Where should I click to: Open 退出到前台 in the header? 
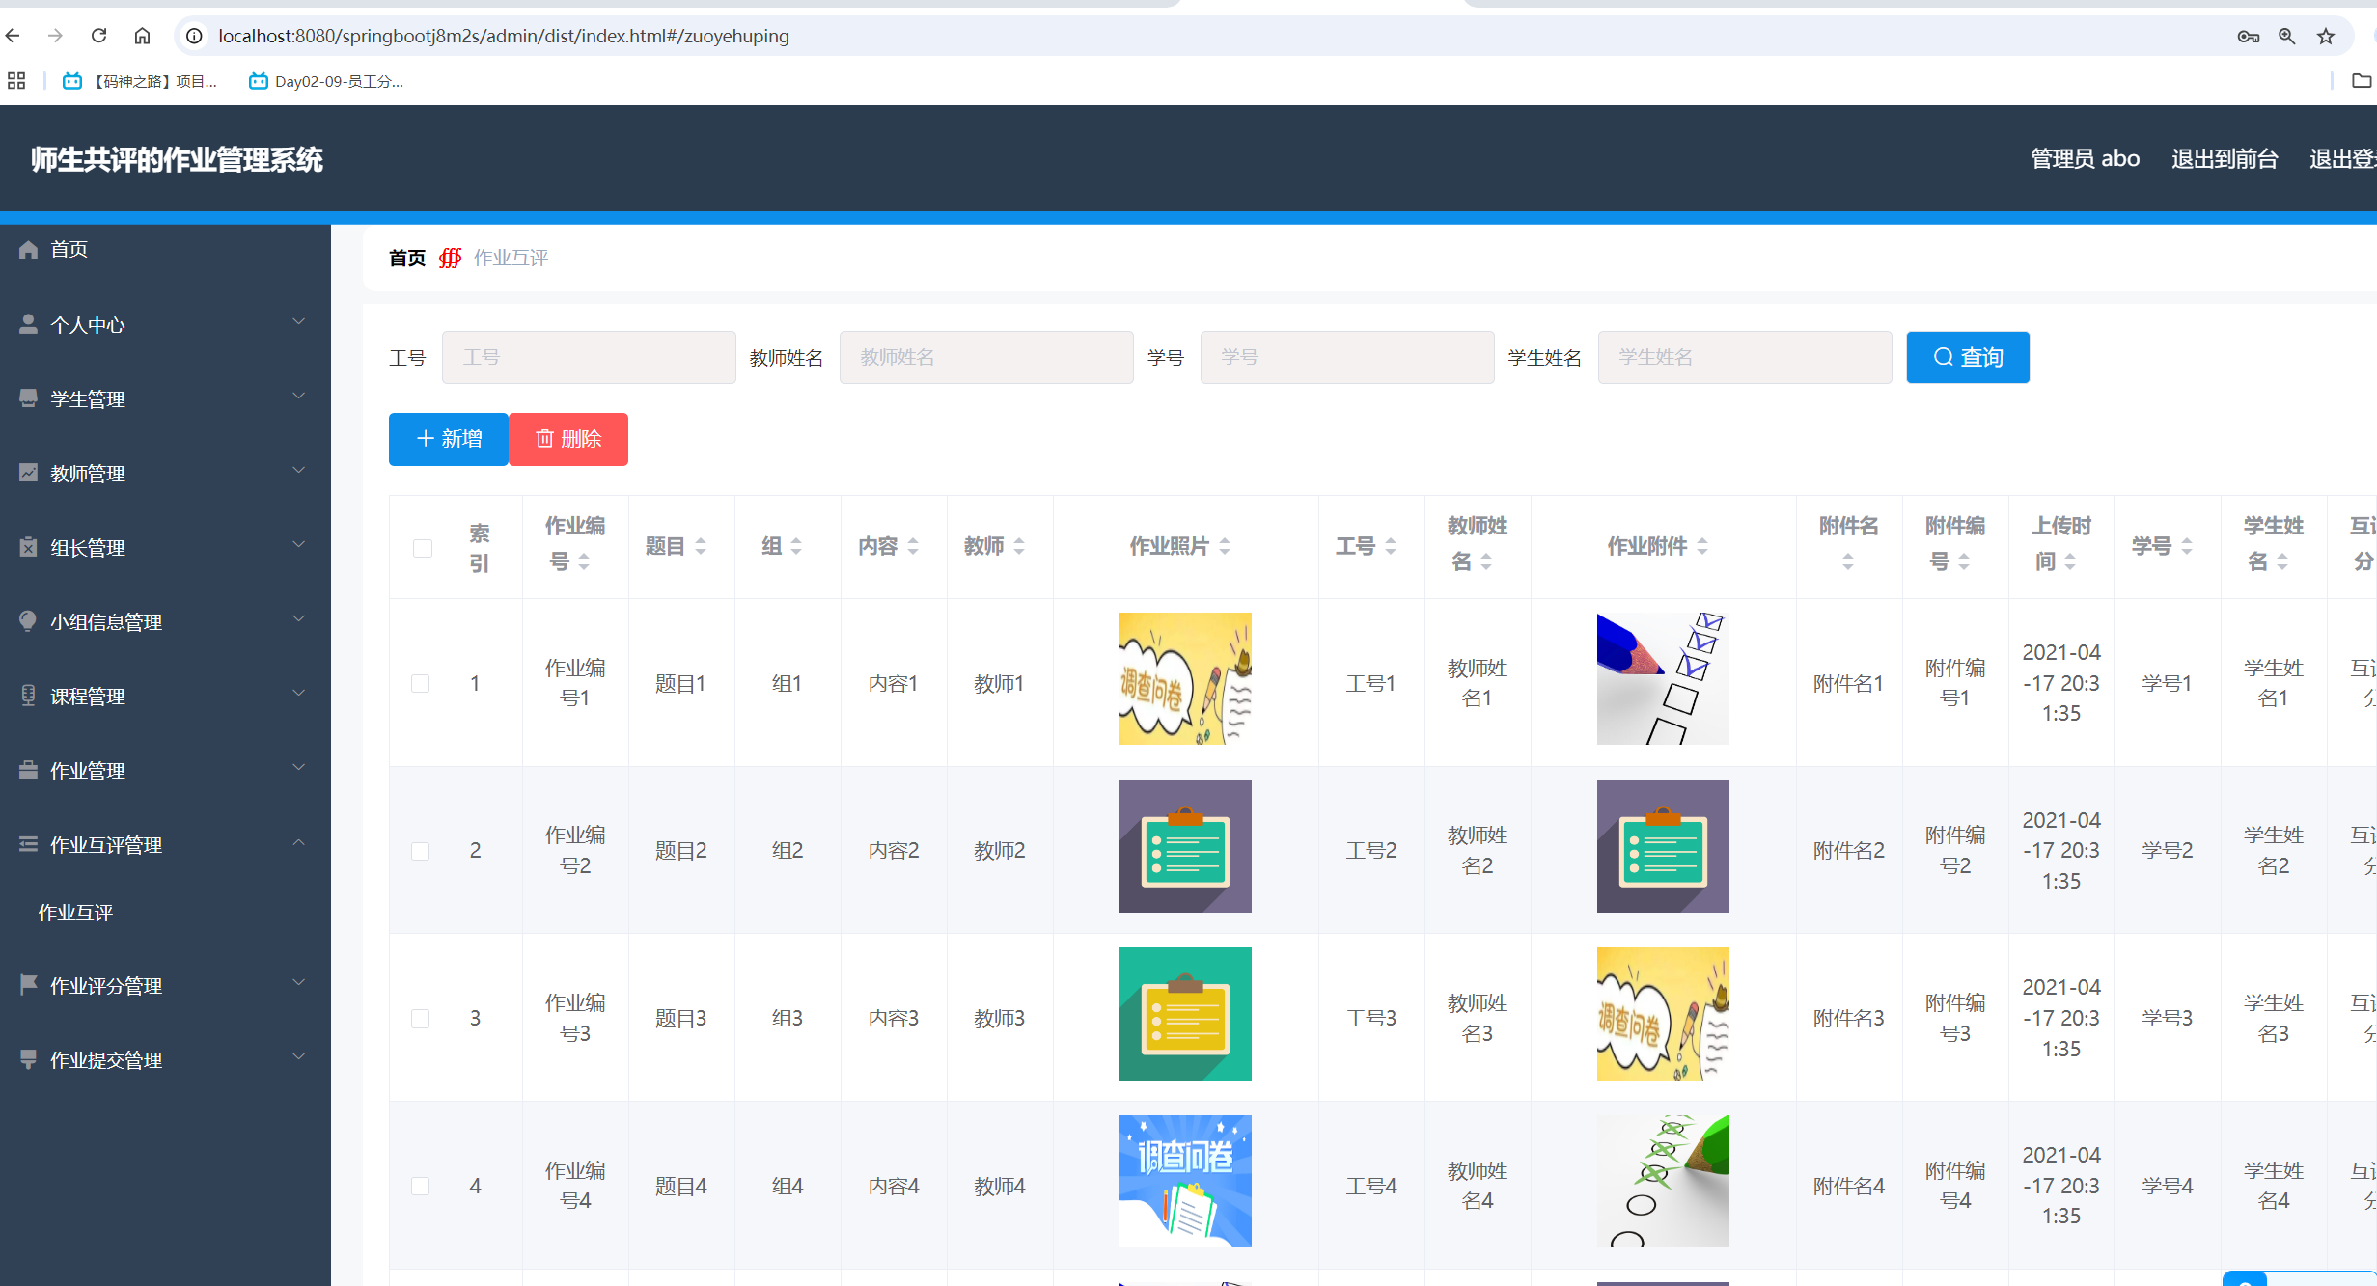(2224, 159)
